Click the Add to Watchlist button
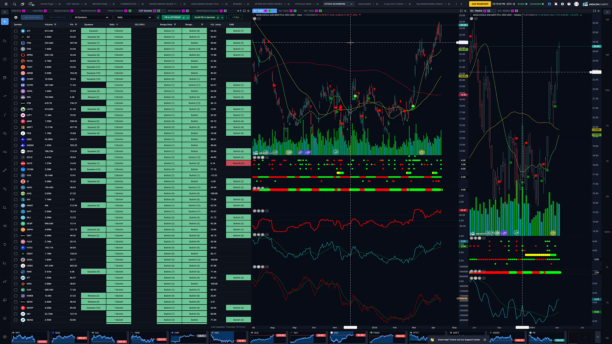 (x=57, y=18)
